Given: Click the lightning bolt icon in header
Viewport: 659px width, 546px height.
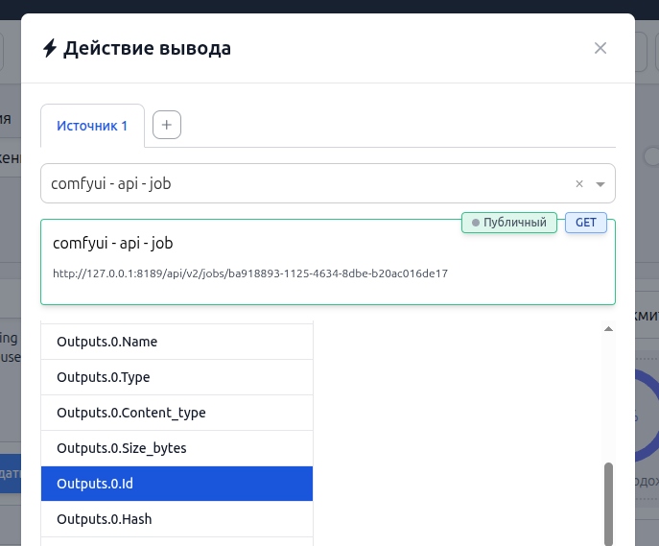Looking at the screenshot, I should click(50, 48).
